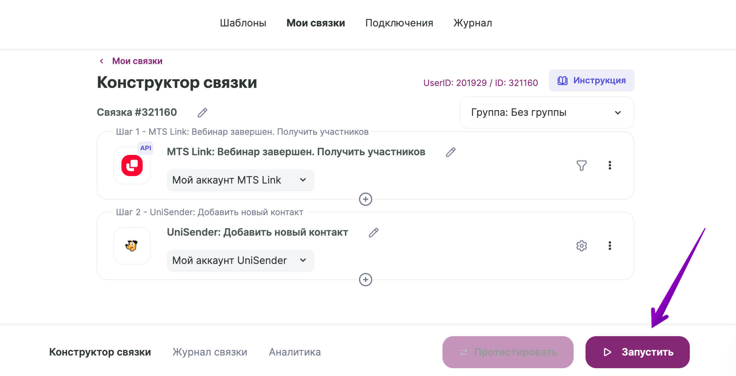This screenshot has width=736, height=376.
Task: Click the UserID: 201929 / ID: 321160 text
Action: tap(480, 83)
